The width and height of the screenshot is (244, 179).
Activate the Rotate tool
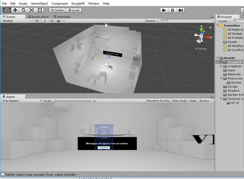coord(23,10)
